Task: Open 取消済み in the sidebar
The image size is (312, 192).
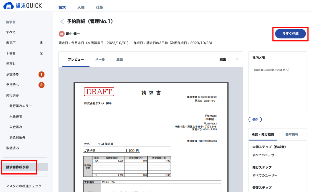Action: click(x=12, y=148)
